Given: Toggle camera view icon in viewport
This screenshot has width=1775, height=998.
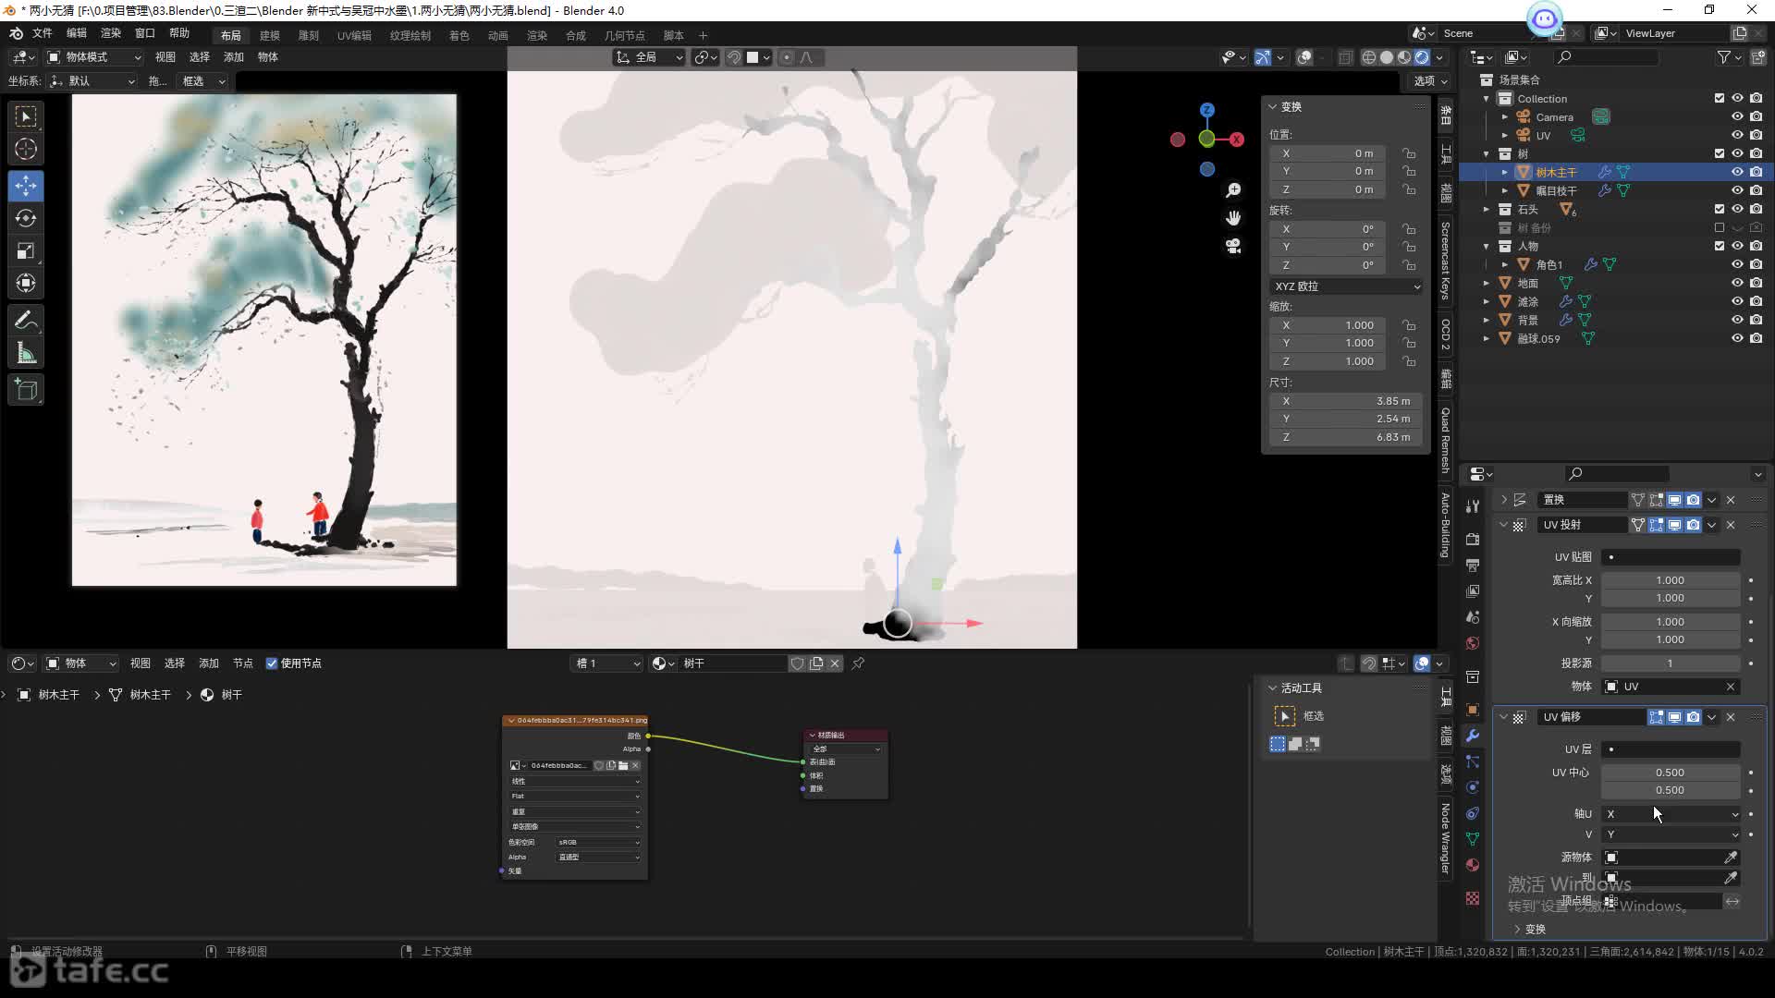Looking at the screenshot, I should pyautogui.click(x=1233, y=246).
